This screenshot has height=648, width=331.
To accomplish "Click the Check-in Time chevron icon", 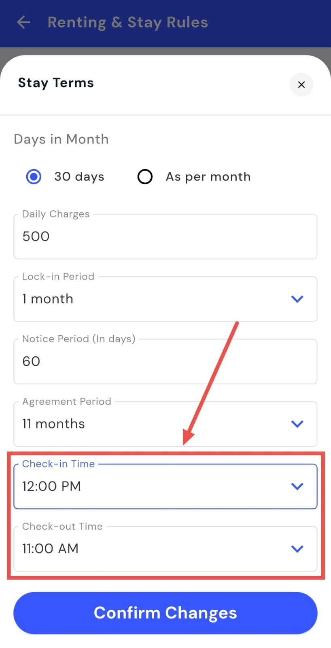I will [x=297, y=486].
